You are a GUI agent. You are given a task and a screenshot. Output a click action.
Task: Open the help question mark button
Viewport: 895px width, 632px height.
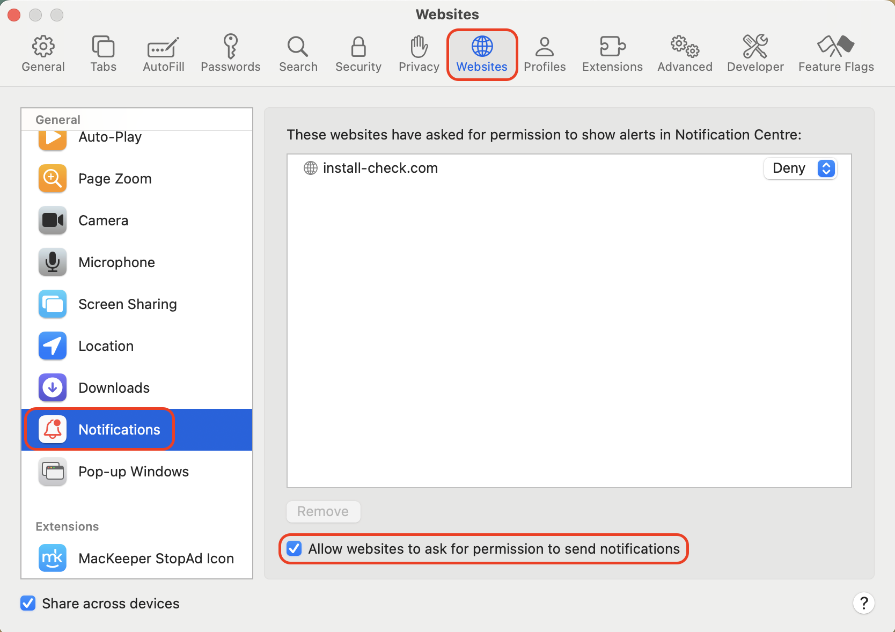tap(864, 603)
